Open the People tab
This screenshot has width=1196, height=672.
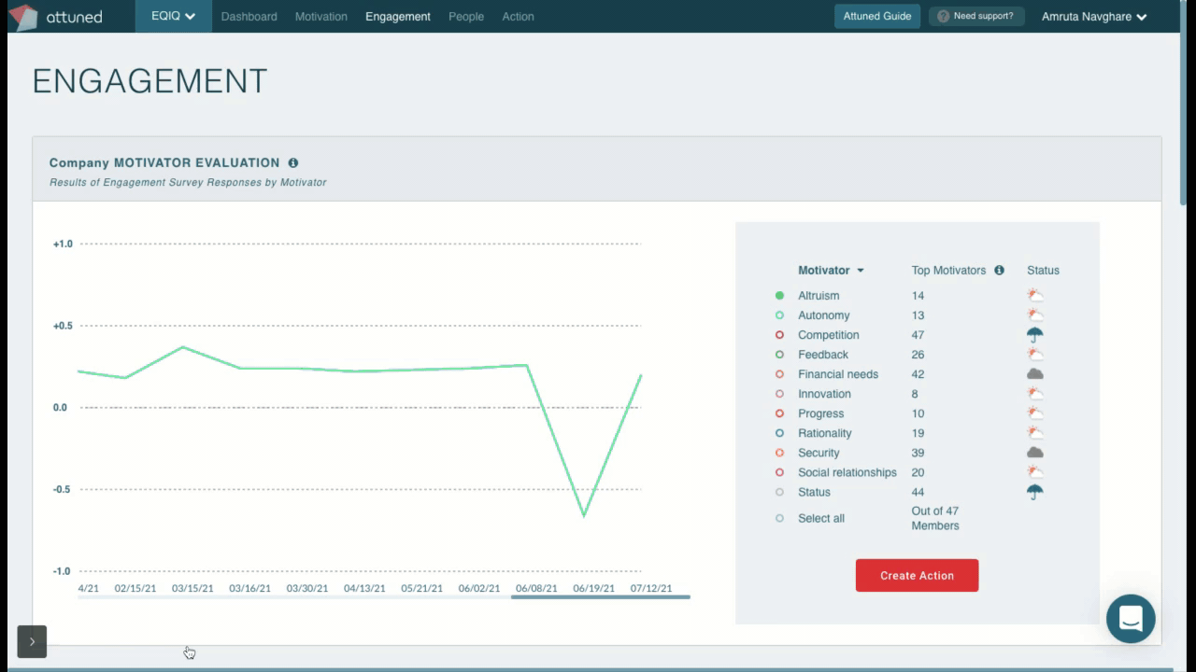click(x=466, y=17)
